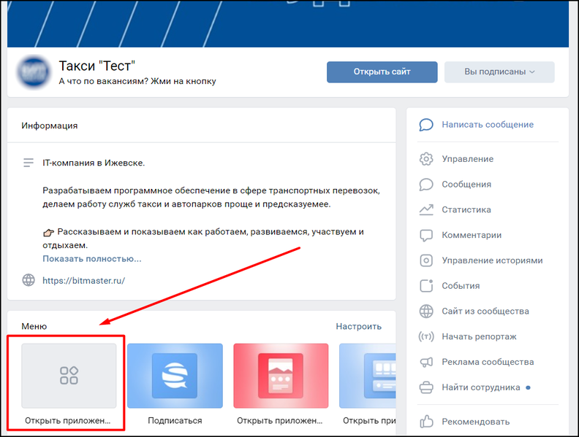Select Начать репортаж entry
Image resolution: width=579 pixels, height=437 pixels.
click(479, 337)
